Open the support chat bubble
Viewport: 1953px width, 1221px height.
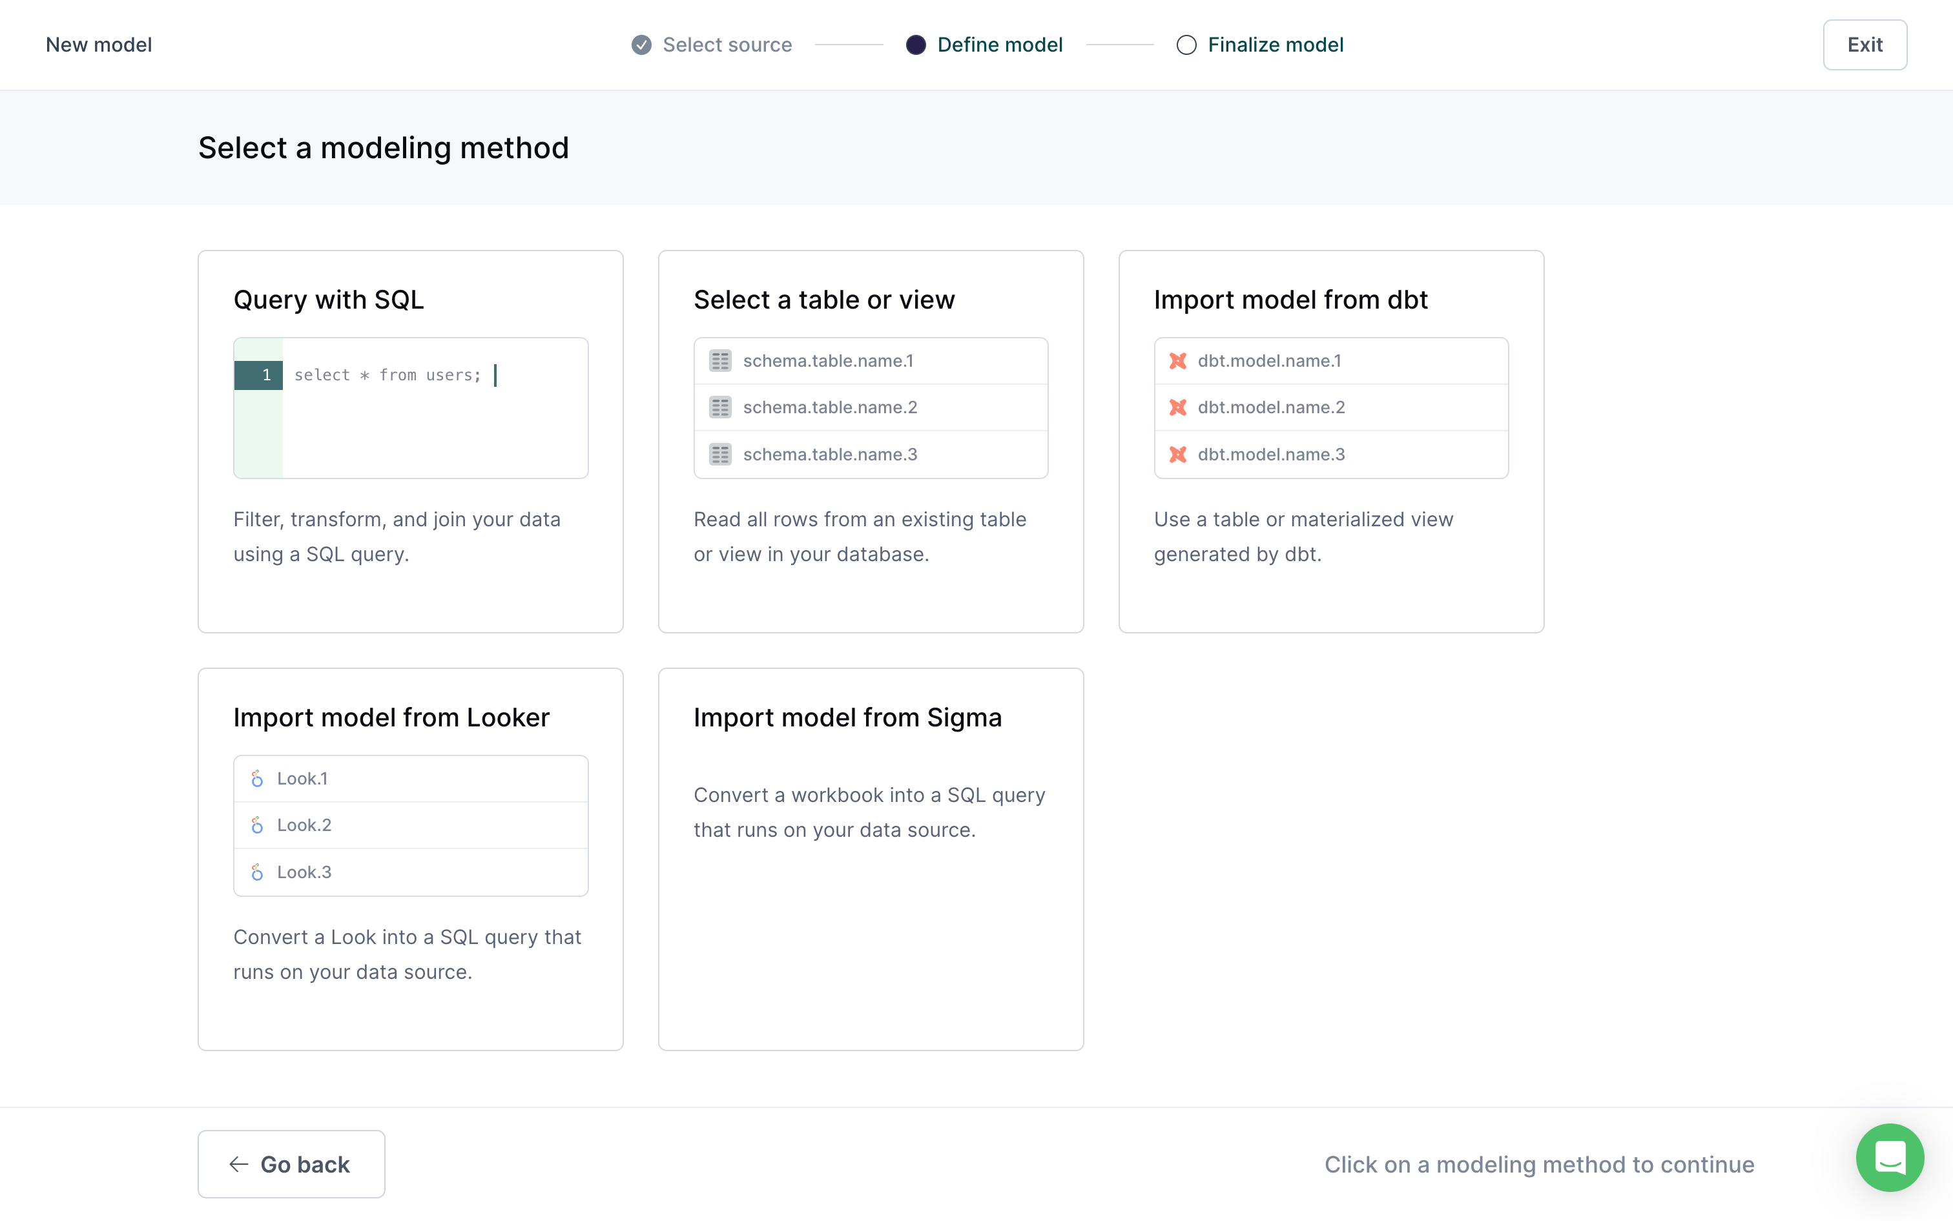pos(1889,1157)
